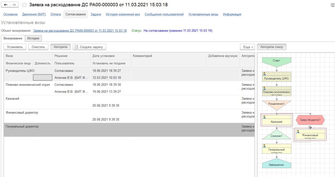This screenshot has height=177, width=335.
Task: Click the Создать задачу button
Action: click(x=89, y=47)
